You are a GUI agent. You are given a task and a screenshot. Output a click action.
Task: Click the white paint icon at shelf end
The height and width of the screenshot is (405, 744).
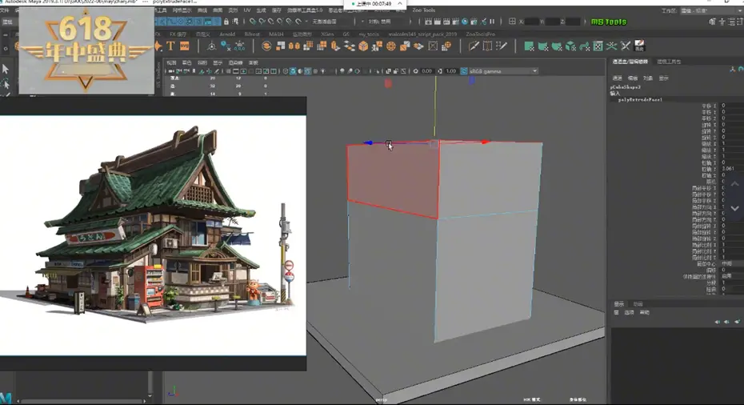(639, 46)
